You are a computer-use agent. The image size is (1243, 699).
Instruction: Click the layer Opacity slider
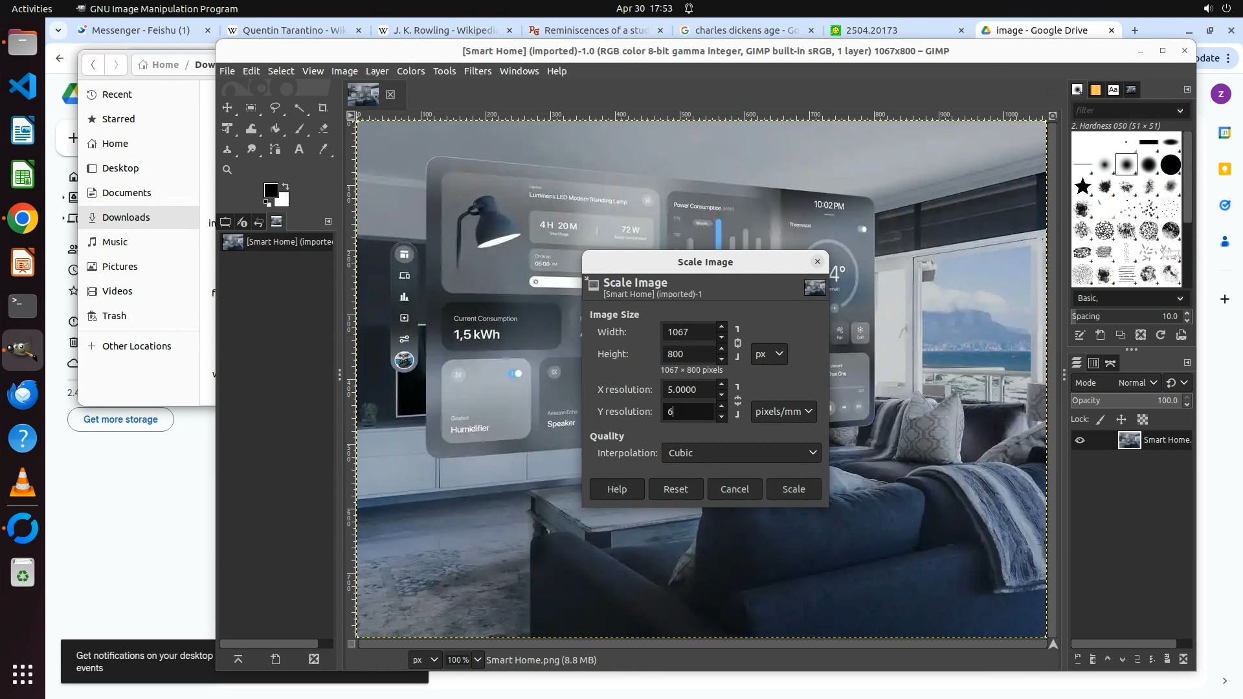[1125, 401]
